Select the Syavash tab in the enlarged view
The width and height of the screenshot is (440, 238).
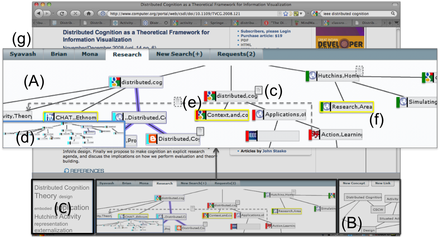[x=22, y=54]
